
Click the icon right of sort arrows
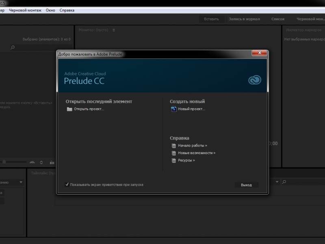click(52, 162)
